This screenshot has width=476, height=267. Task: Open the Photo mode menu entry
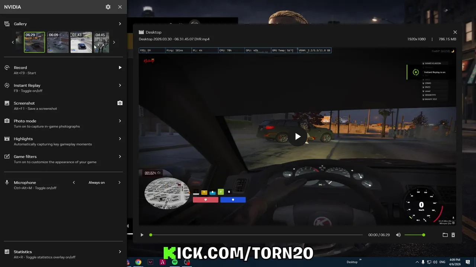(63, 123)
